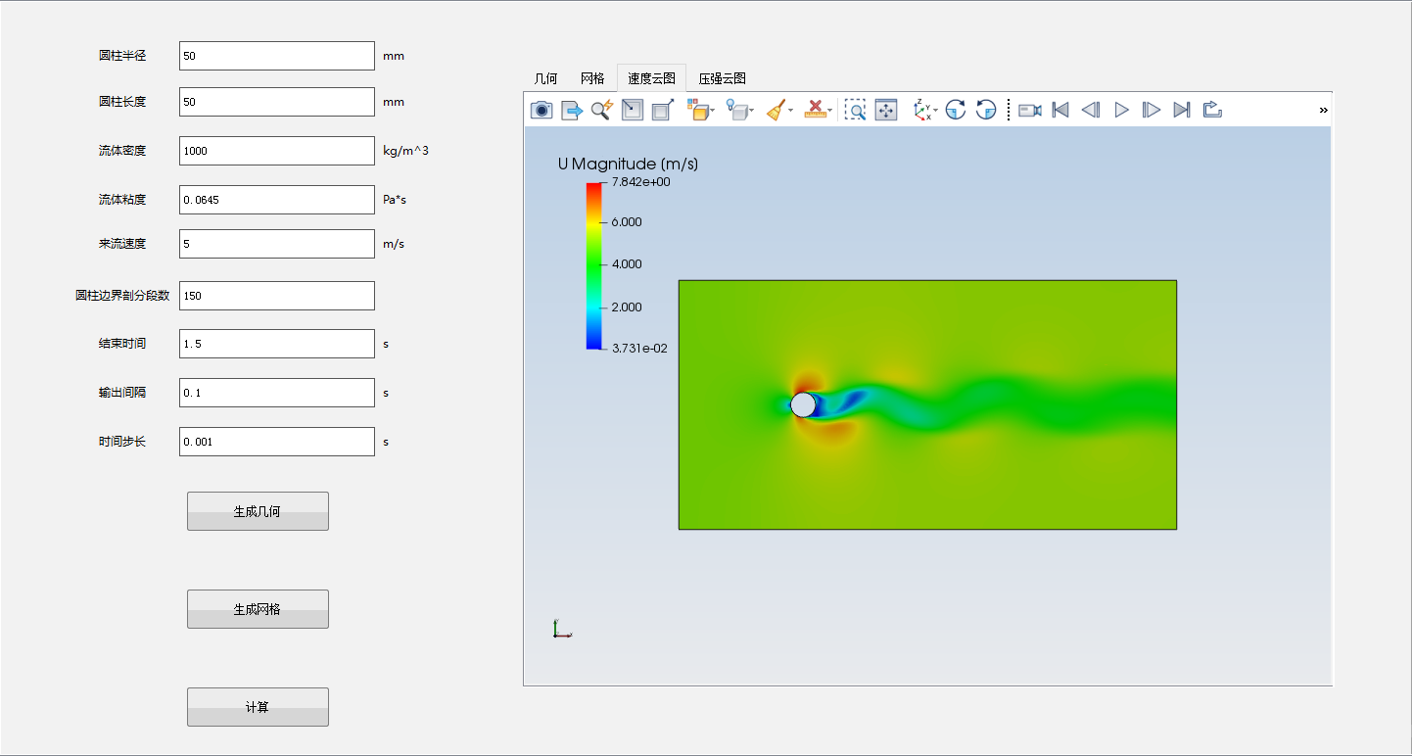Click the 结束时间 input field
The height and width of the screenshot is (756, 1412).
tap(277, 344)
